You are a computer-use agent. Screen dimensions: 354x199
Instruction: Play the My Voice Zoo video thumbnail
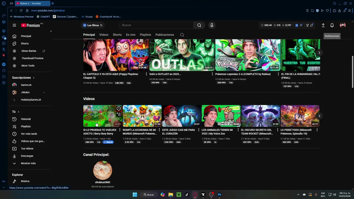[x=221, y=116]
